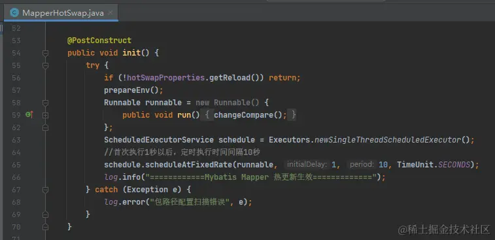Screen dimensions: 495x240
Task: Click line number 63 in the gutter
Action: tap(16, 140)
